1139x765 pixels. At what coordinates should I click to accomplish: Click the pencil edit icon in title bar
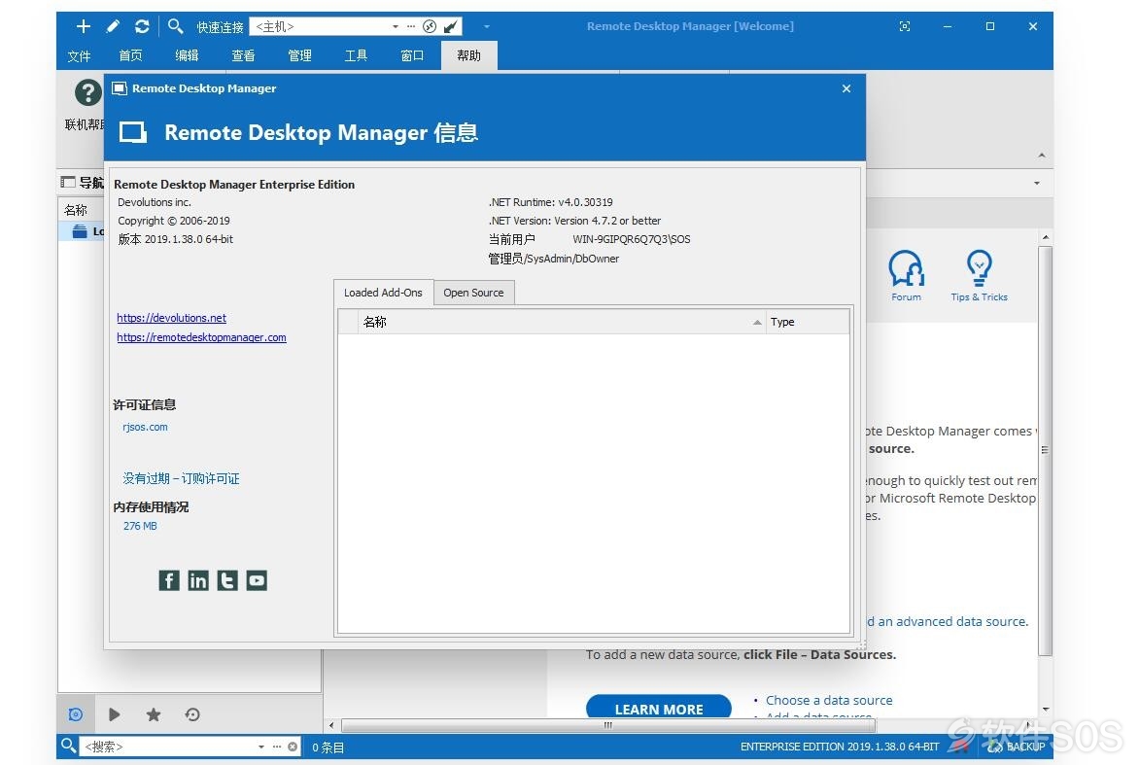coord(113,27)
